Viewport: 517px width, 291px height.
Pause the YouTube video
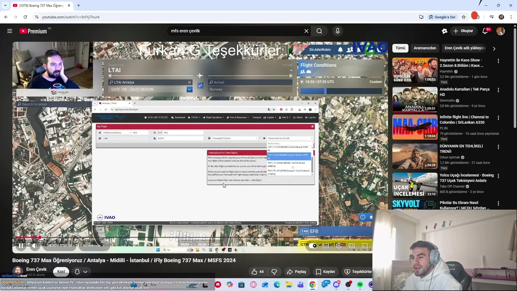tap(21, 245)
